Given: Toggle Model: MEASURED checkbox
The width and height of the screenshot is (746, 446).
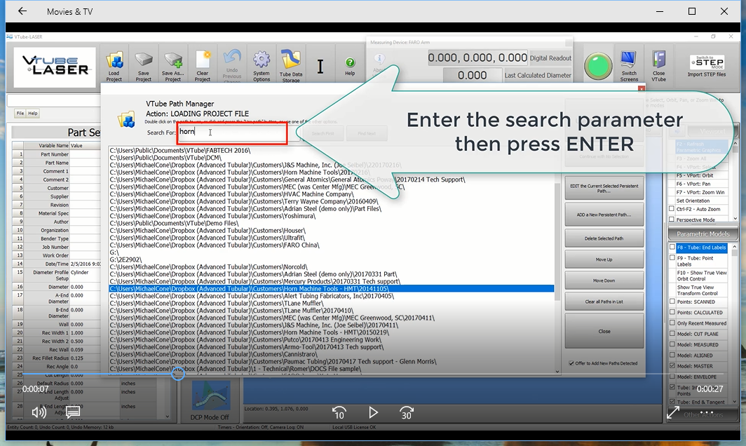Looking at the screenshot, I should (672, 344).
